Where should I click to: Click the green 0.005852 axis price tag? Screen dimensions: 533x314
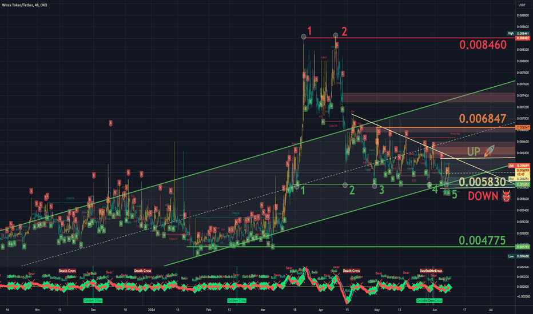(x=523, y=184)
